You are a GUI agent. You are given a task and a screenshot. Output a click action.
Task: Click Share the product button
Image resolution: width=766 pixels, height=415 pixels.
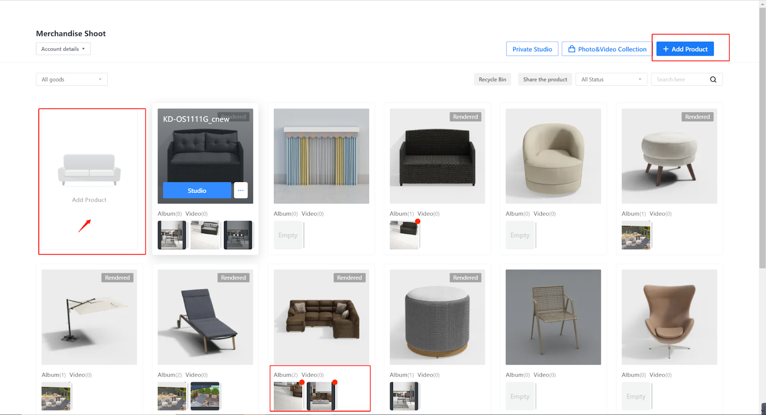pos(545,79)
